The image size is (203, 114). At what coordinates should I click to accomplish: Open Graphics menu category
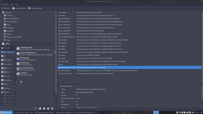click(x=8, y=72)
